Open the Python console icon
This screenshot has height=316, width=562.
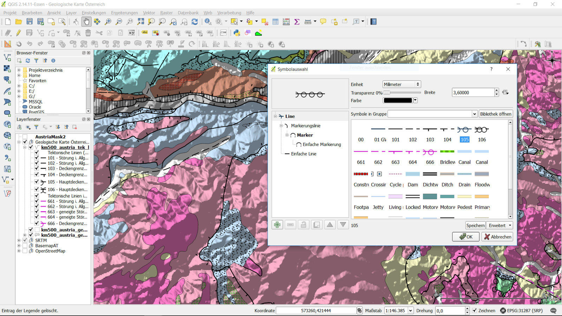(237, 33)
